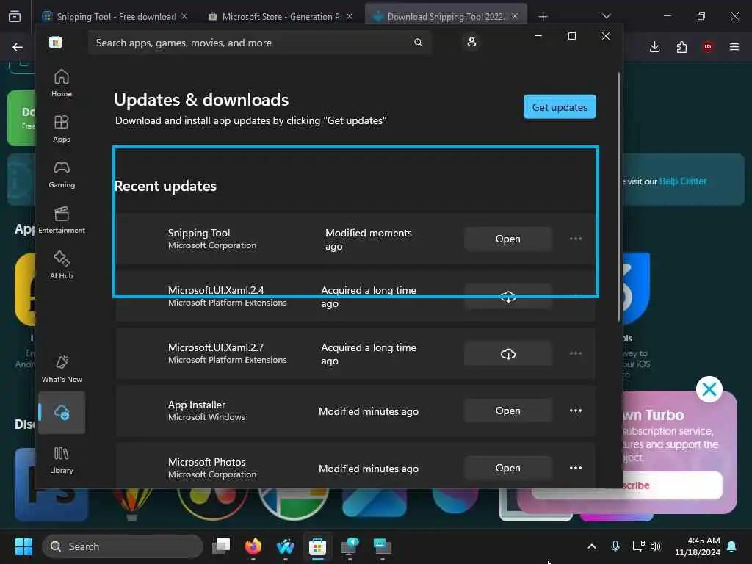Click Get updates button
Image resolution: width=752 pixels, height=564 pixels.
click(560, 107)
